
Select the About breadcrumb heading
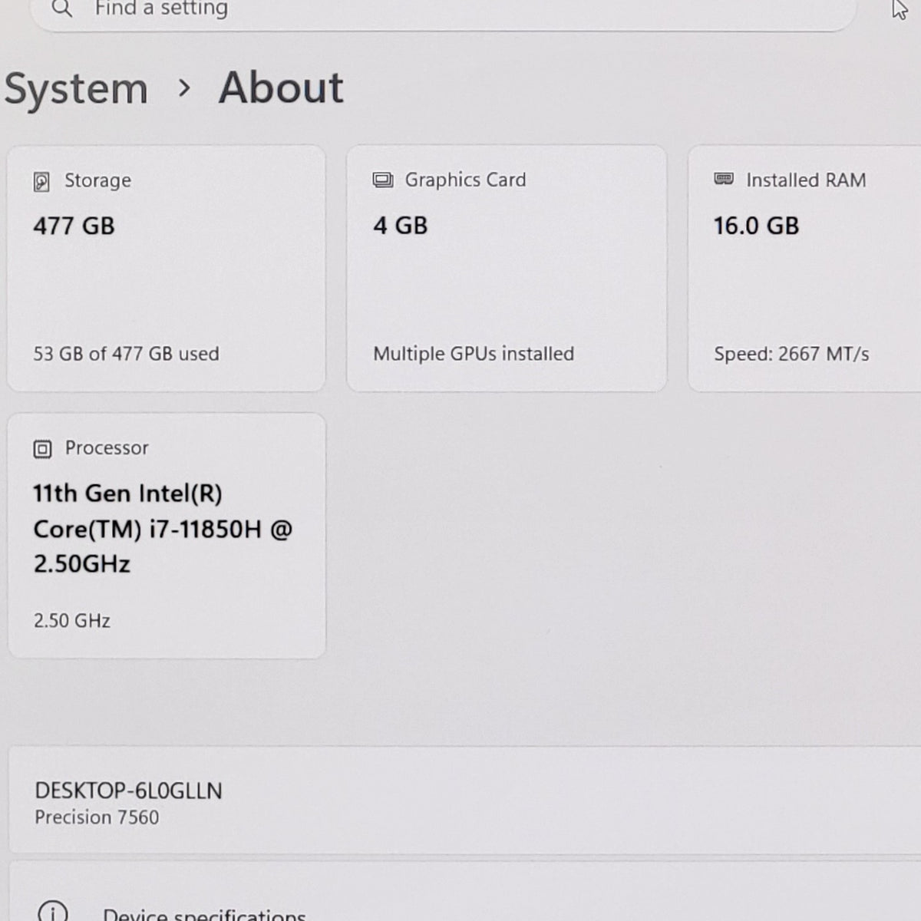[x=281, y=87]
